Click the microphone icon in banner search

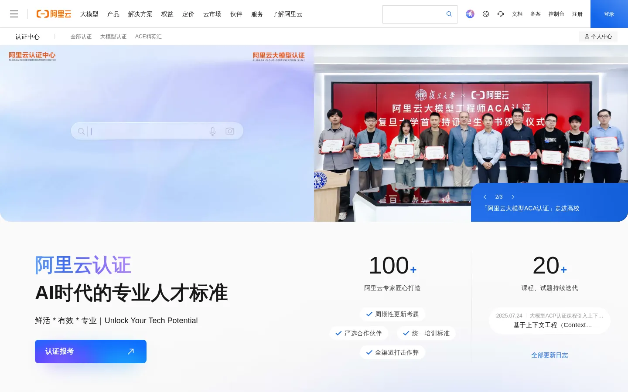(212, 131)
